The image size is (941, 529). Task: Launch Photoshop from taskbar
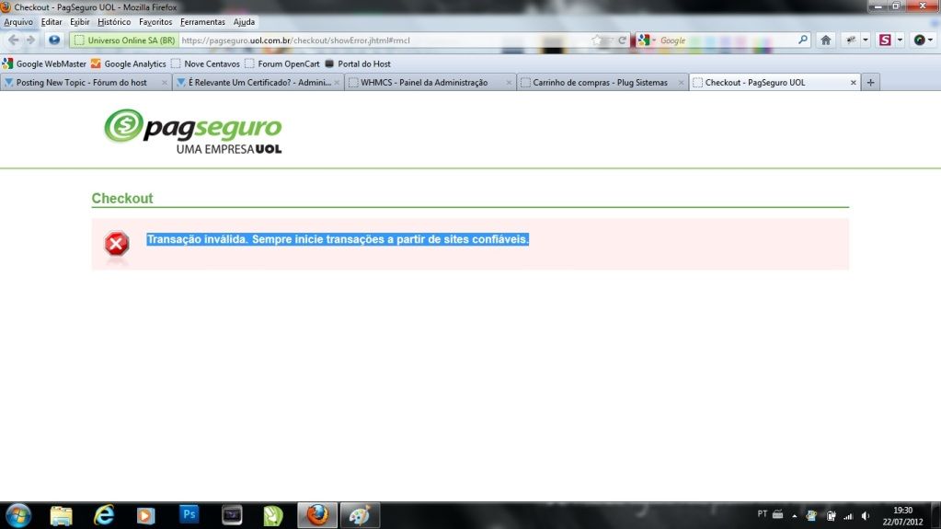pos(189,514)
